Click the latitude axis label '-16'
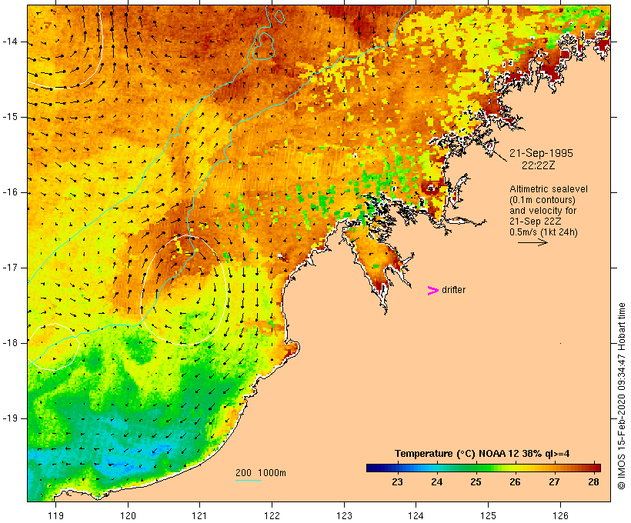 10,192
